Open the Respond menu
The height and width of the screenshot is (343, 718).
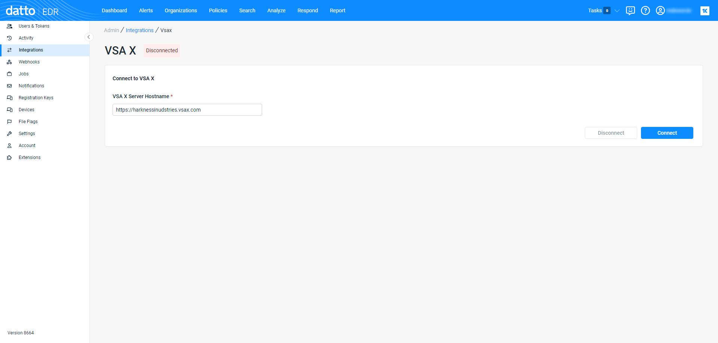click(308, 10)
